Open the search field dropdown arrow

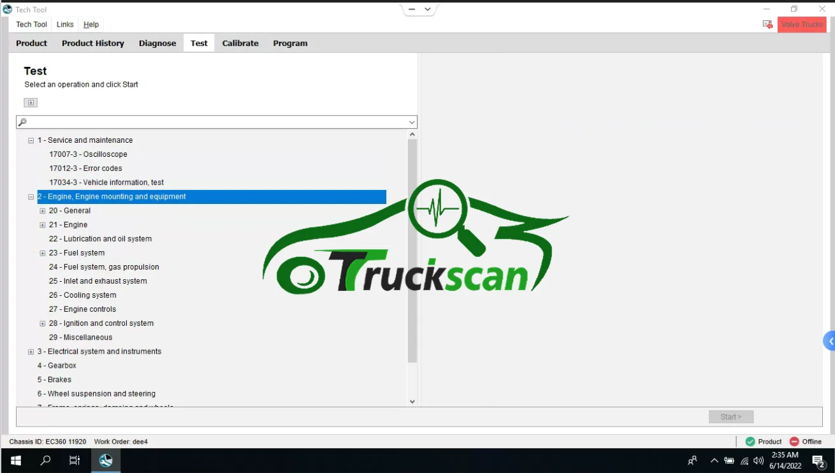(412, 122)
